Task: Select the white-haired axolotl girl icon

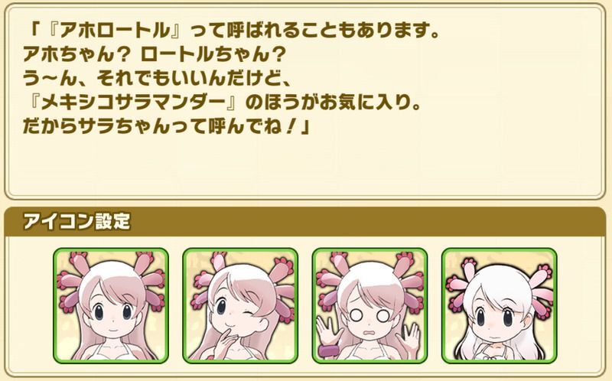Action: [500, 306]
